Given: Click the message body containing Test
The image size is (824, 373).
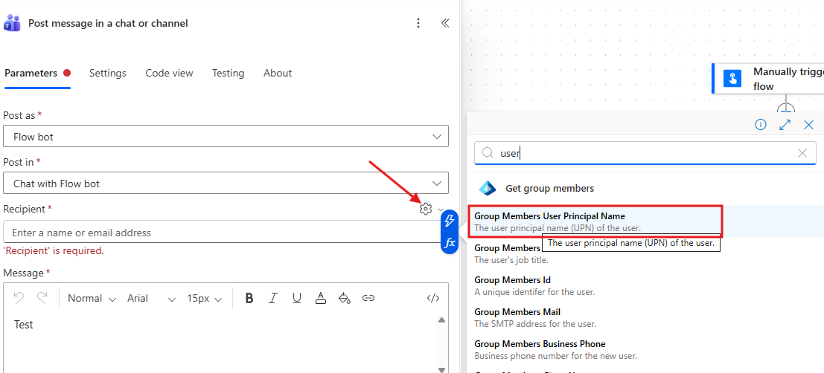Looking at the screenshot, I should coord(221,343).
